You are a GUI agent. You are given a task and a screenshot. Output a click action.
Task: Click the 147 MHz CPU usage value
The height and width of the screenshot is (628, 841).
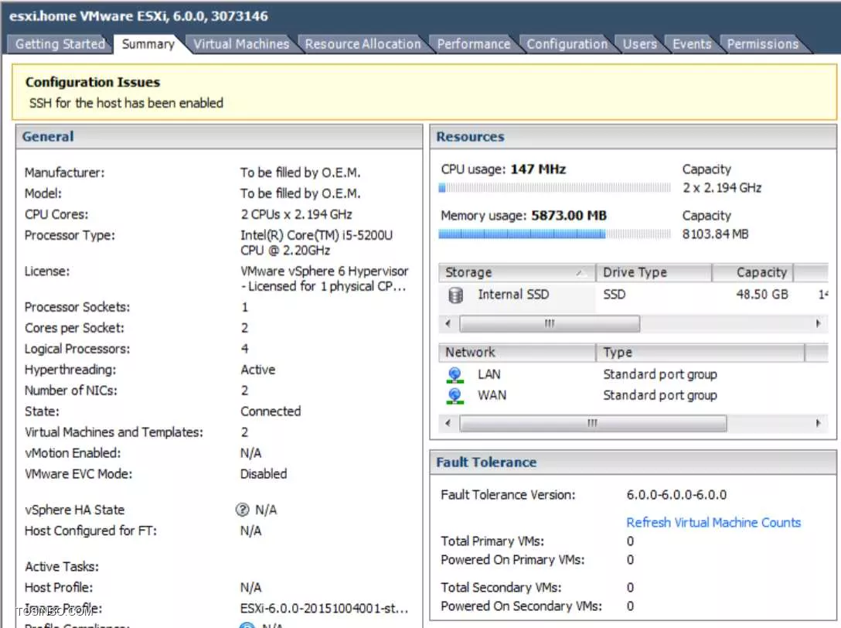pos(538,169)
